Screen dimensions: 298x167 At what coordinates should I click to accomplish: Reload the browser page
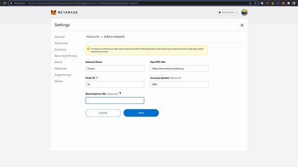[5, 3]
